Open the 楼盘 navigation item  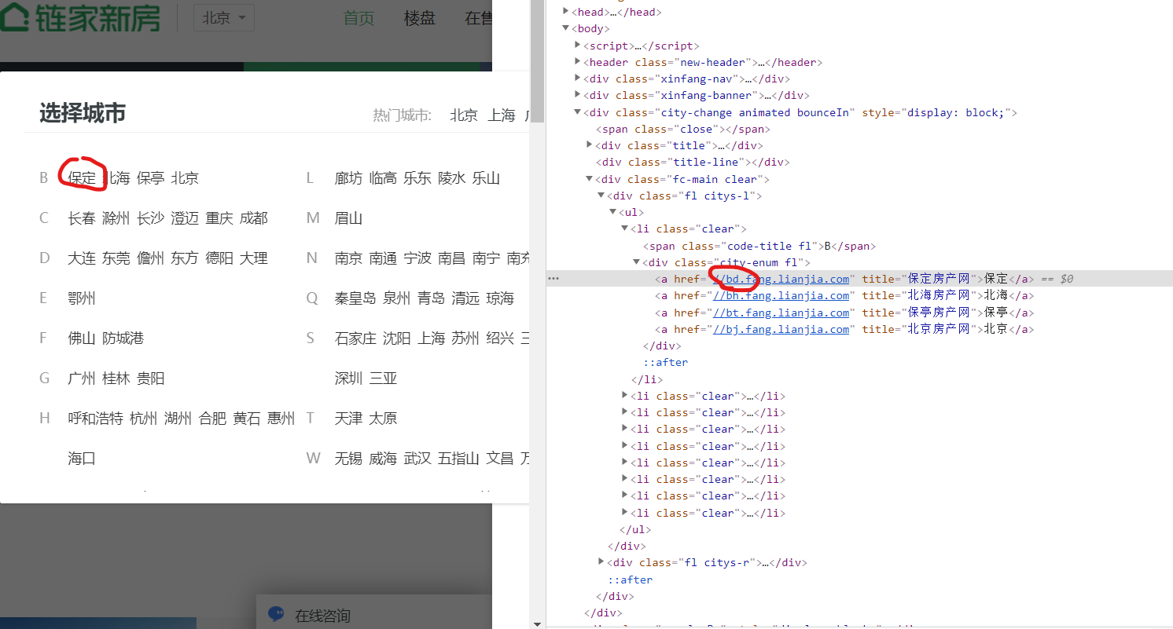(420, 18)
